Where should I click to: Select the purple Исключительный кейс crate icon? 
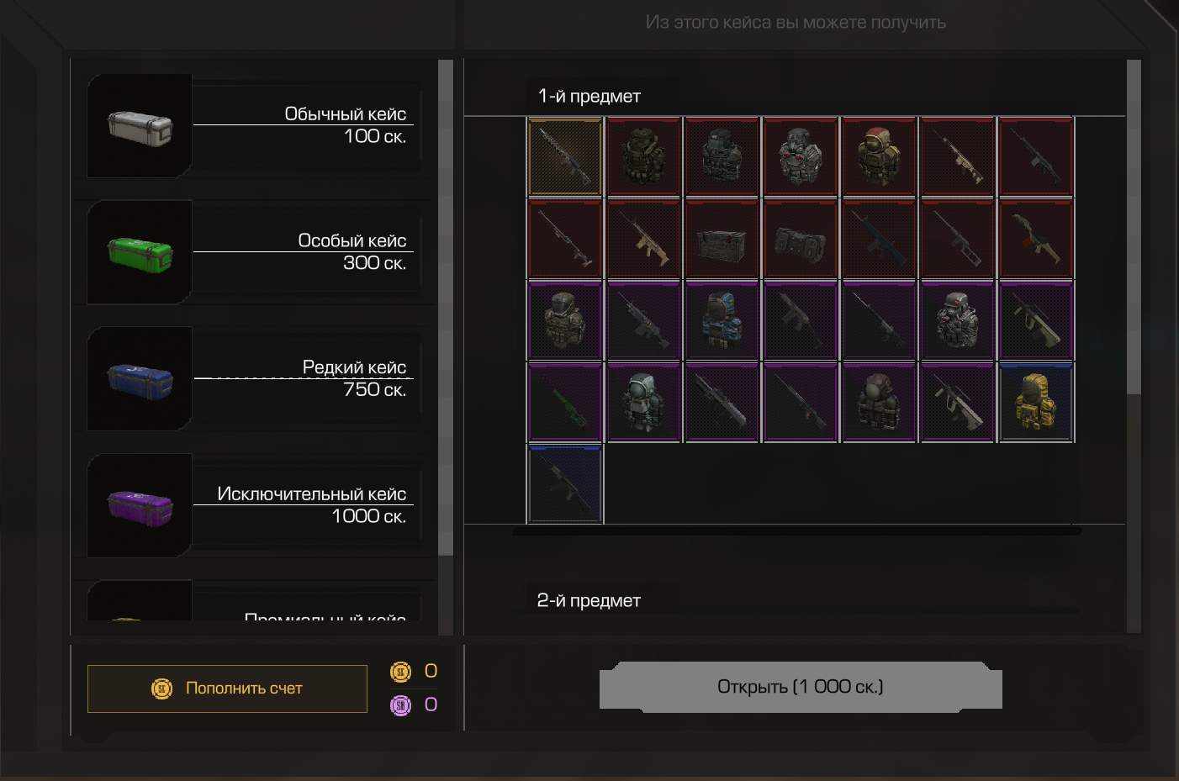point(140,506)
